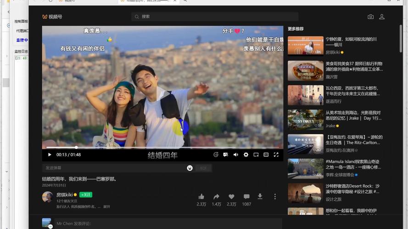Open the camera upload icon in header
Image resolution: width=408 pixels, height=229 pixels.
tap(370, 16)
